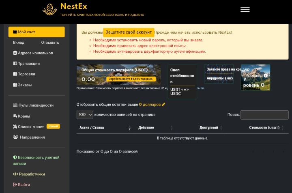Sort table by Актив / Ставка column
Image resolution: width=292 pixels, height=193 pixels.
tap(105, 128)
